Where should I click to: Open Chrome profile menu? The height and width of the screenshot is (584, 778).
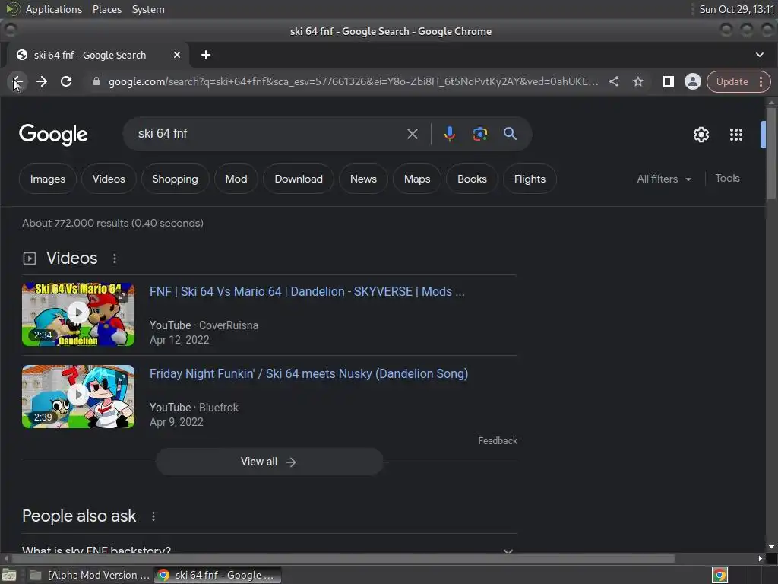click(693, 81)
